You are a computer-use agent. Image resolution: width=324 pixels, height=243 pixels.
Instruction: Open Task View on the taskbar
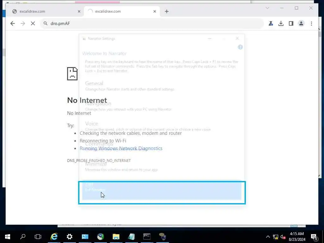pos(38,237)
